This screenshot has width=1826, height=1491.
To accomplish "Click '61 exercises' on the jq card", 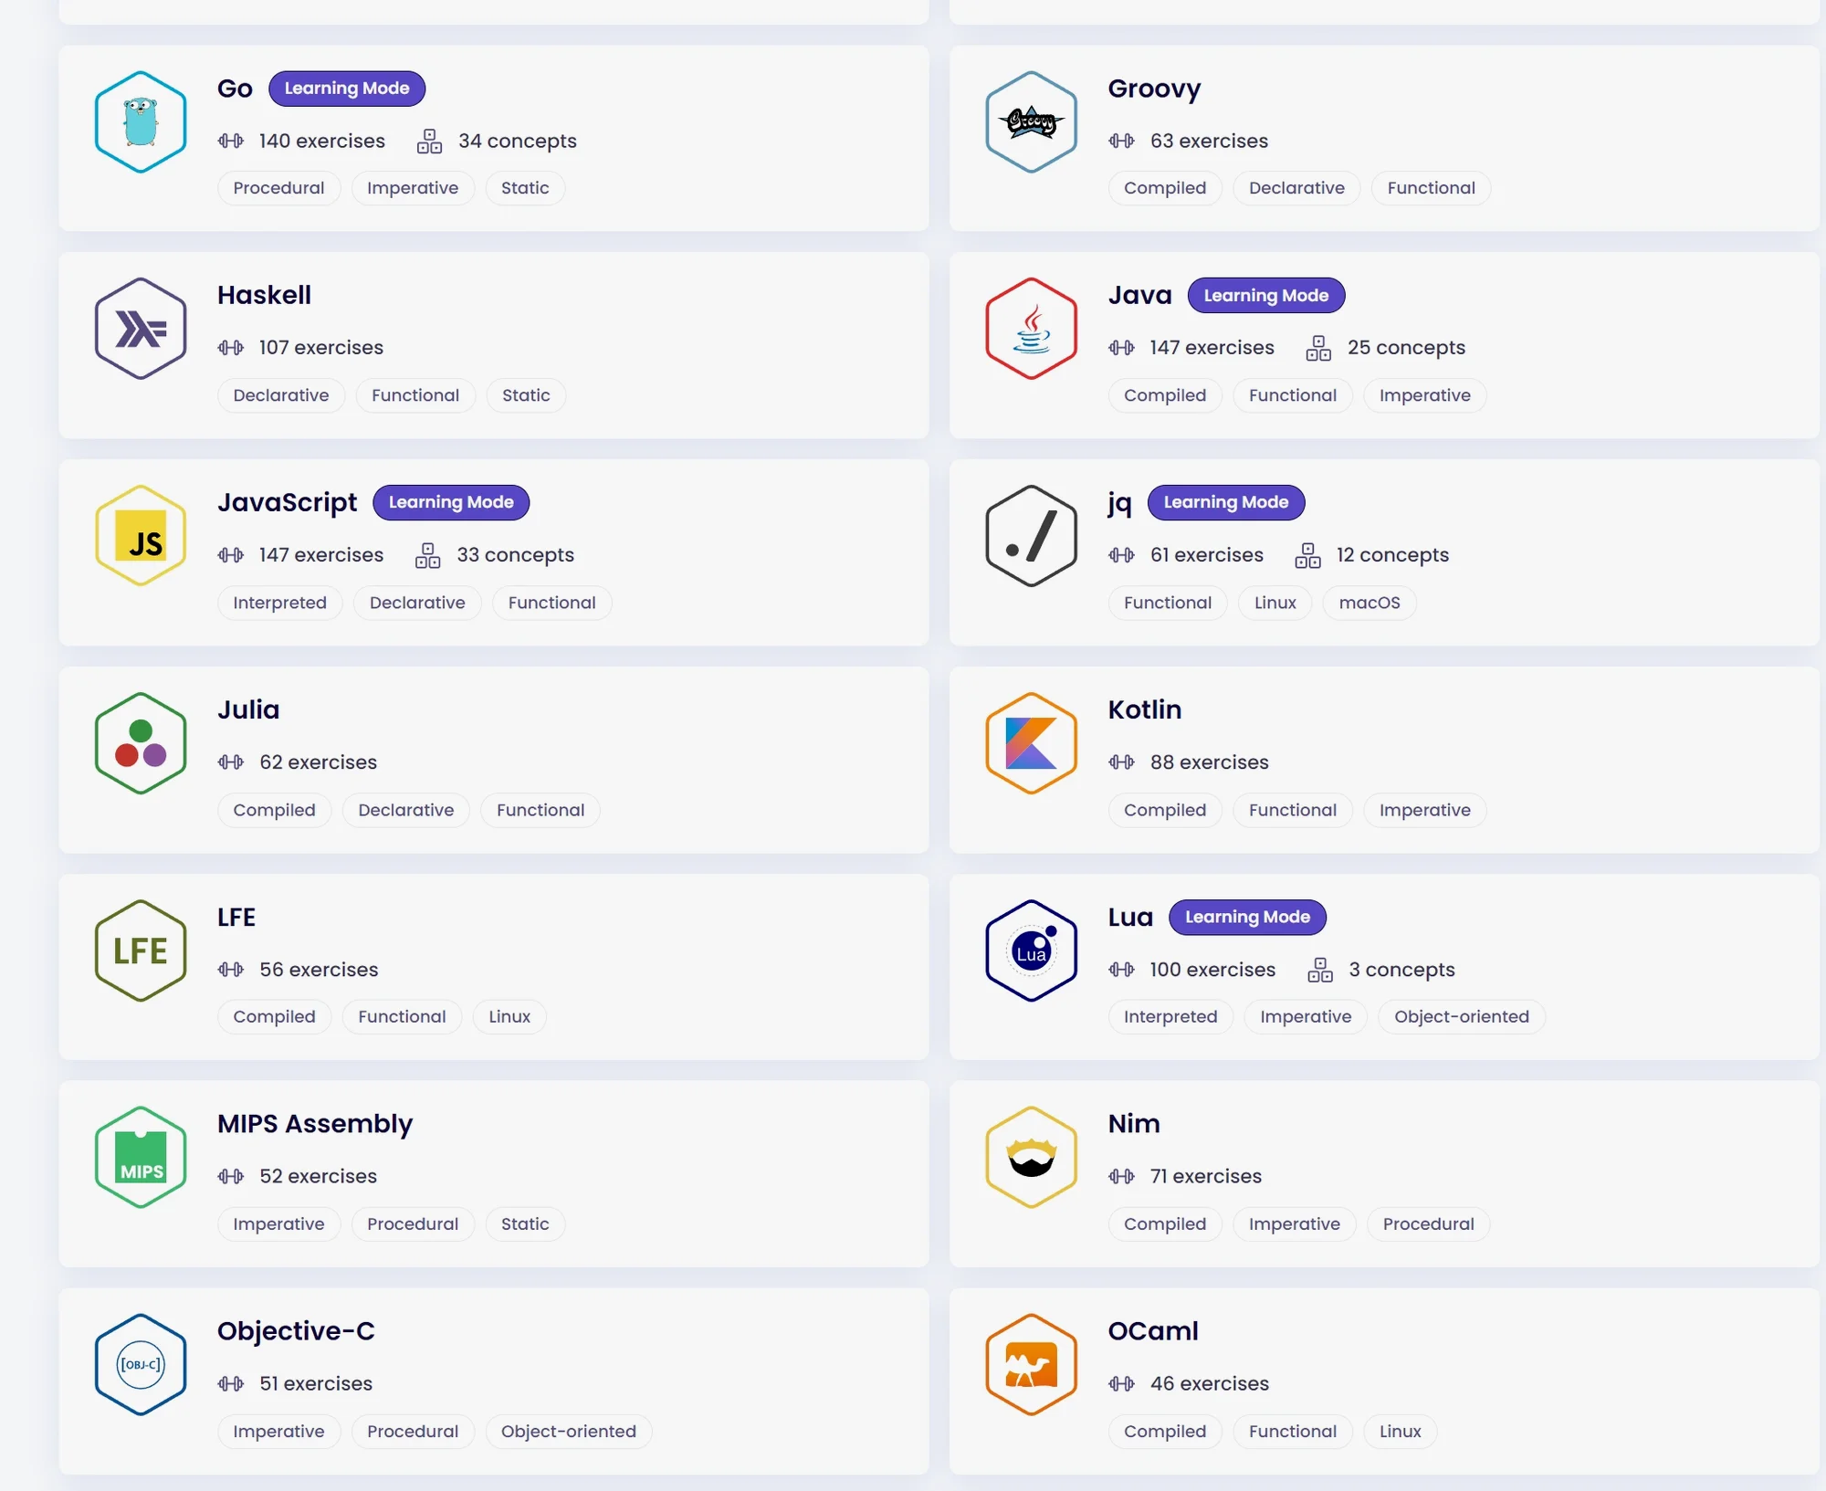I will click(x=1207, y=555).
